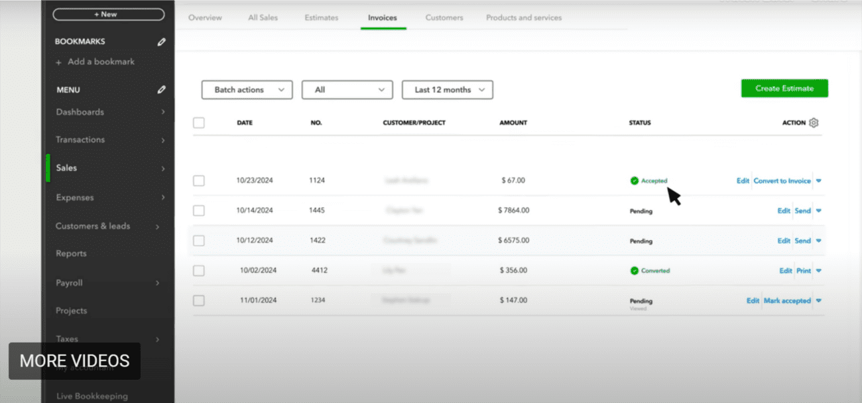This screenshot has width=862, height=403.
Task: Open action arrow for estimate 4412
Action: click(819, 271)
